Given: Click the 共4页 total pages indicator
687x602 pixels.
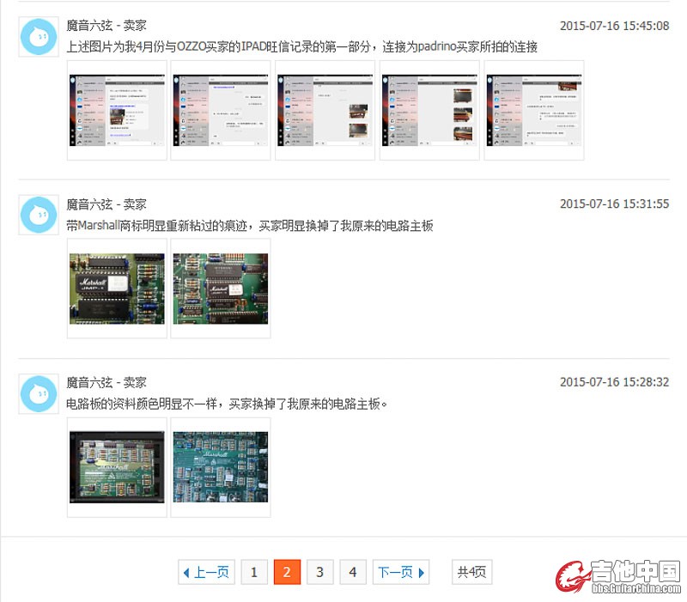Looking at the screenshot, I should (471, 572).
